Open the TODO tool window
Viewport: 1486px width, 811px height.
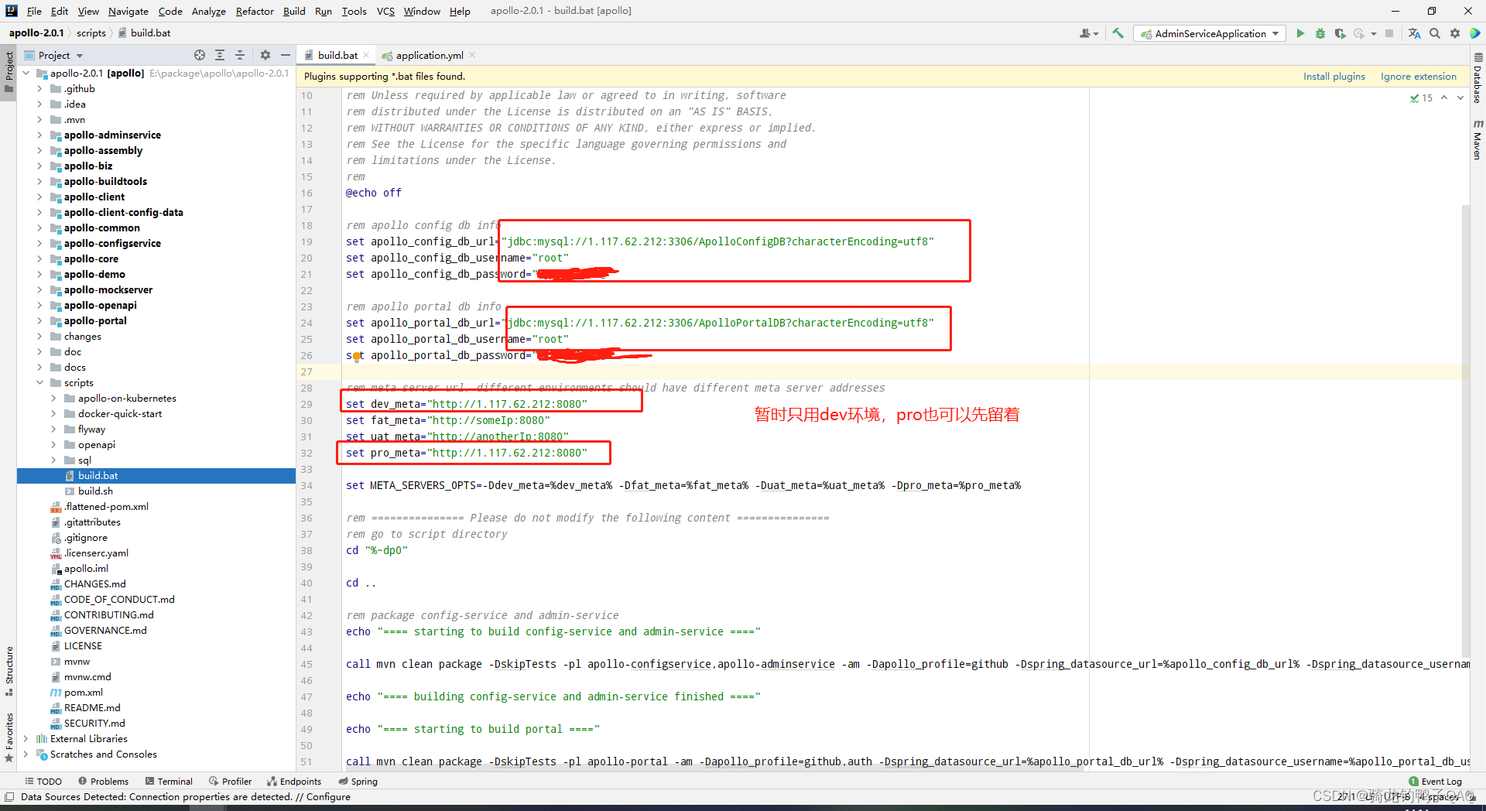coord(43,781)
